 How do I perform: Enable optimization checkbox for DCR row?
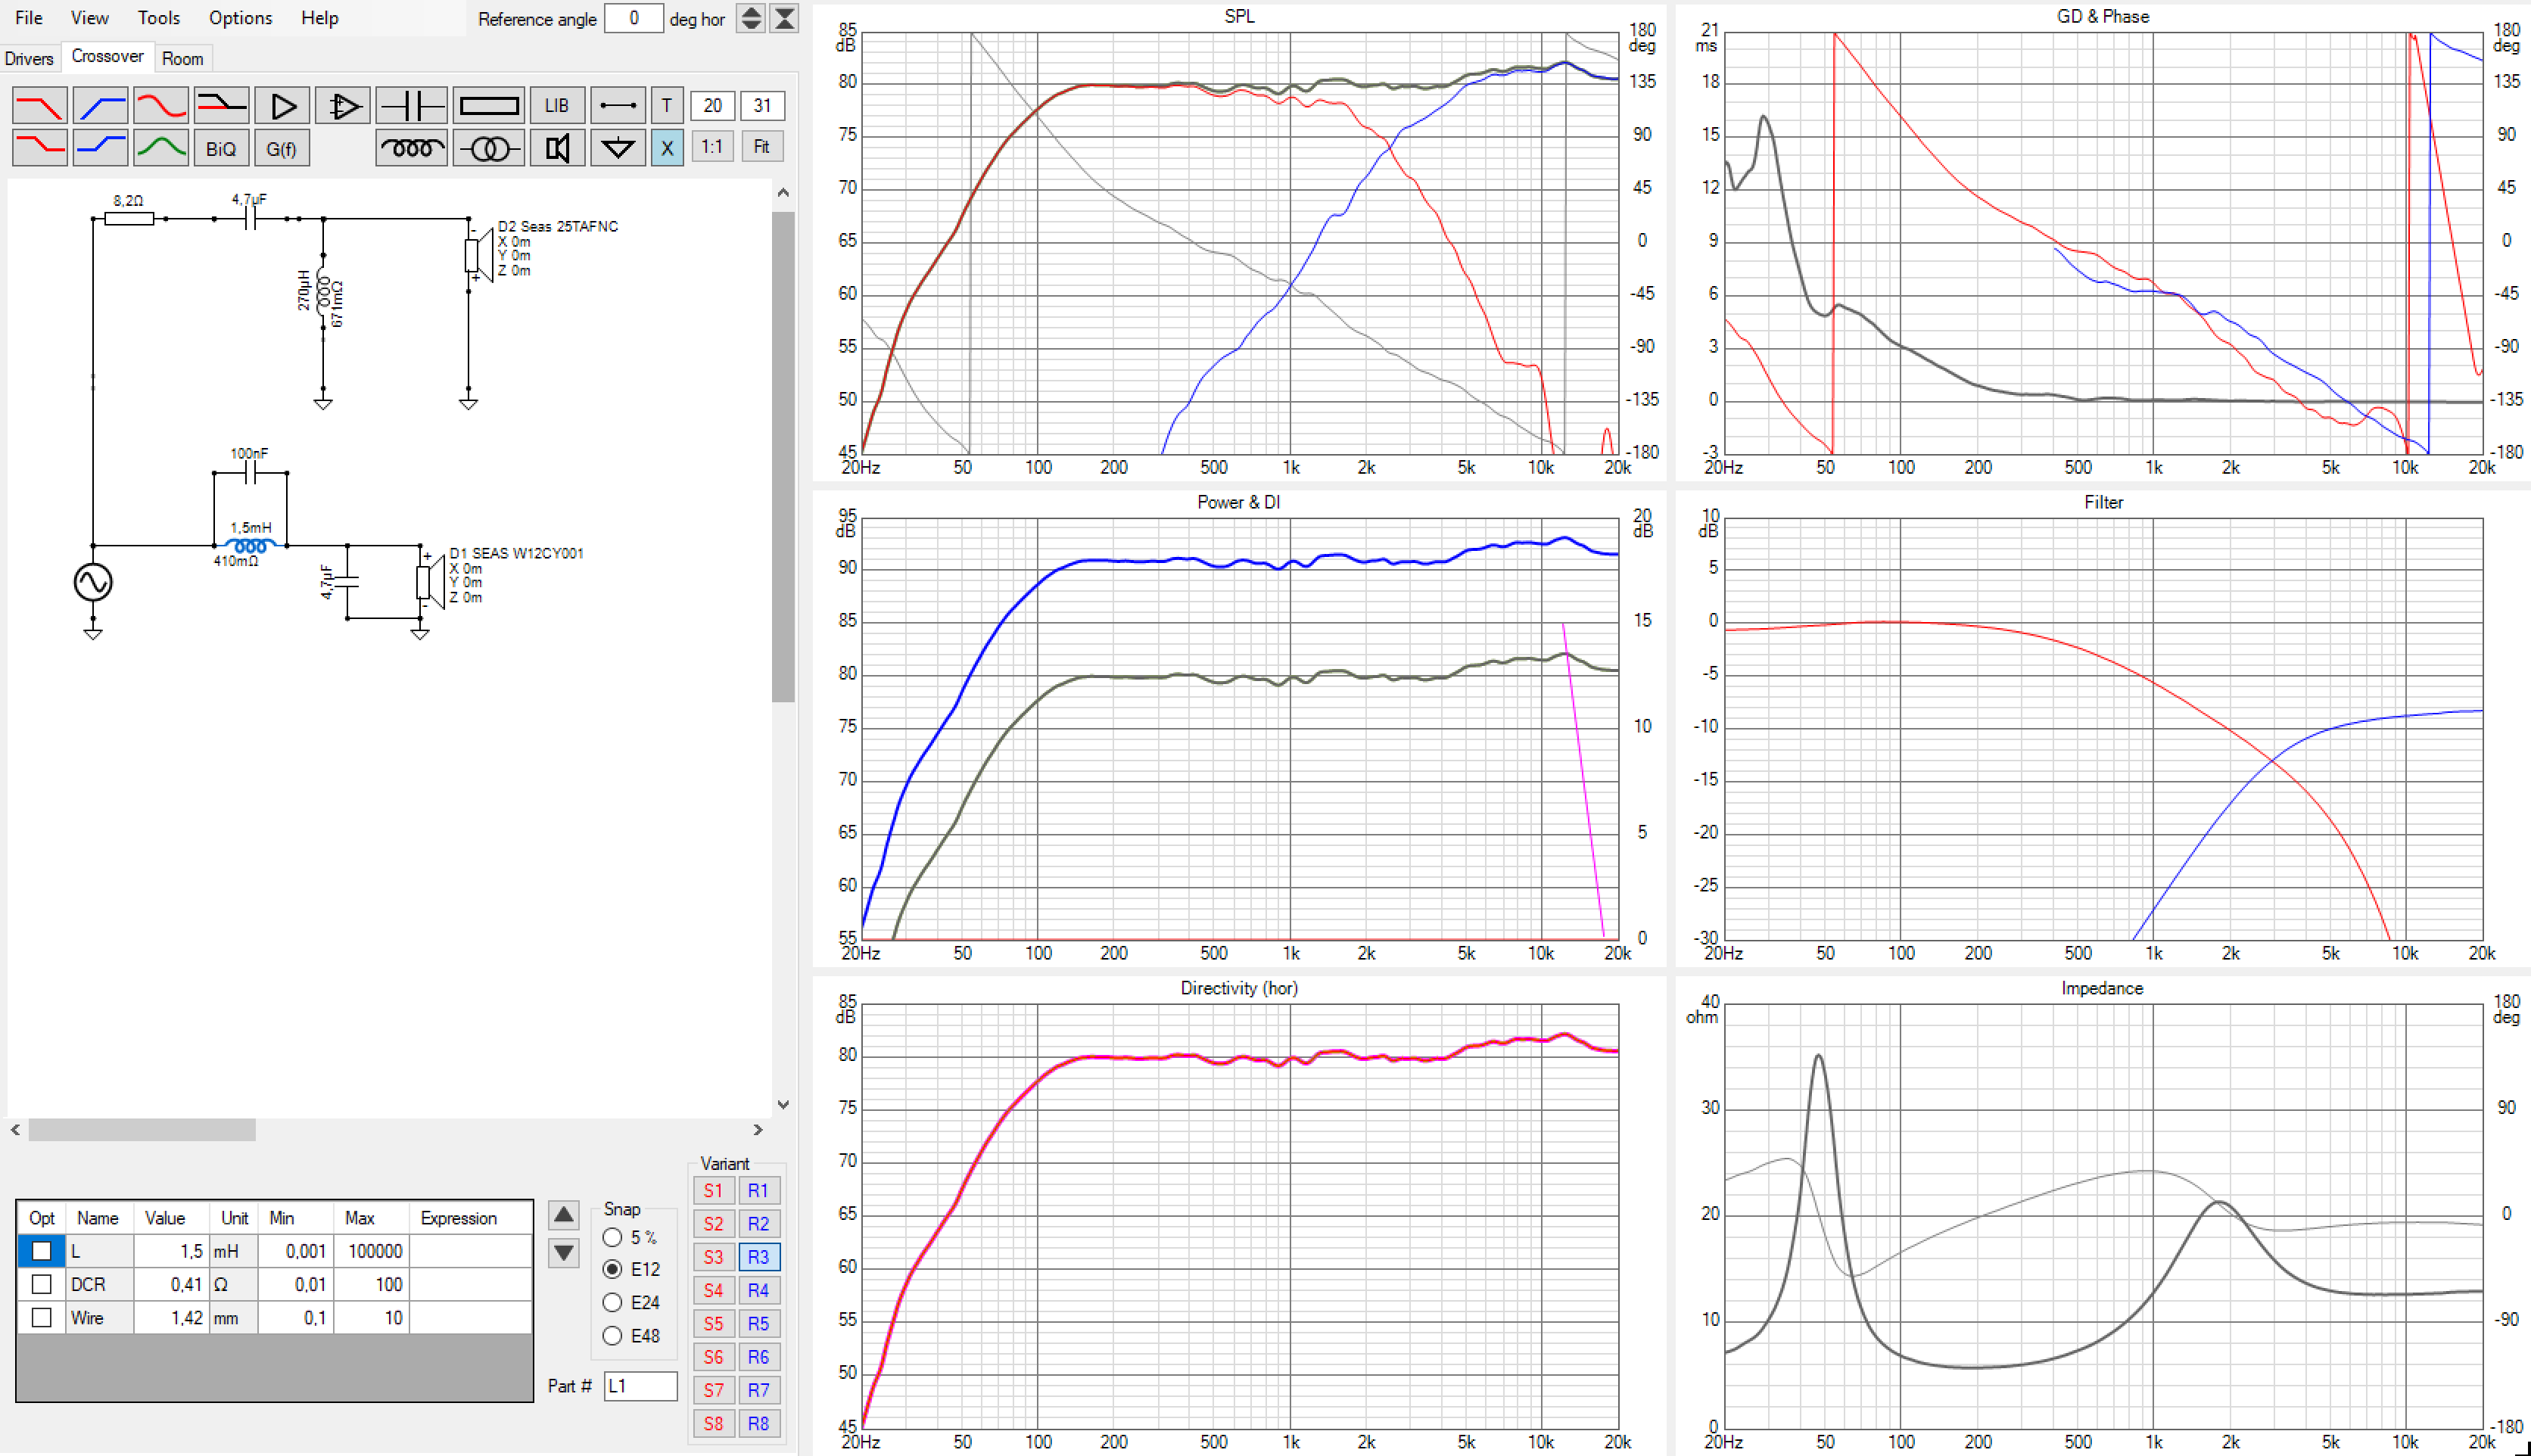(x=41, y=1284)
